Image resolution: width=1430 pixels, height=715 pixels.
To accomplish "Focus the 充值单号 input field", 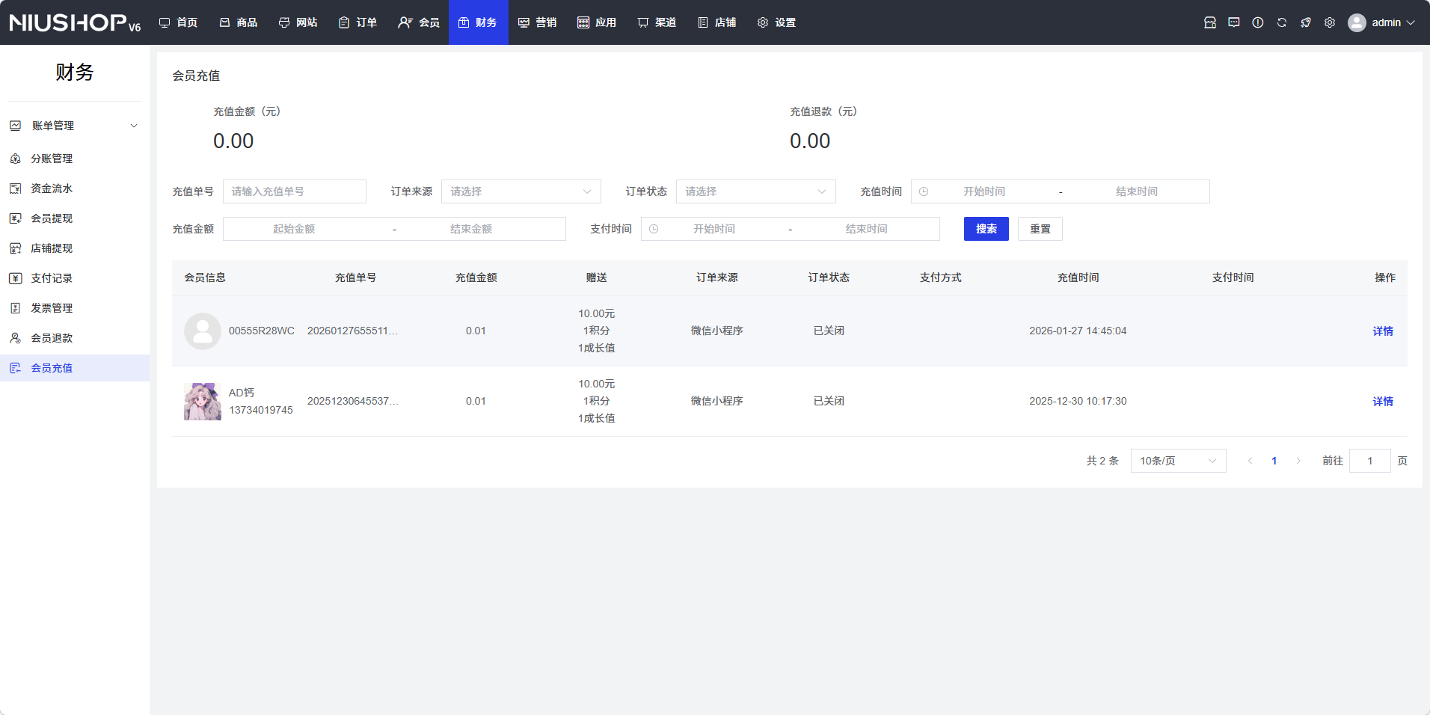I will pyautogui.click(x=294, y=191).
